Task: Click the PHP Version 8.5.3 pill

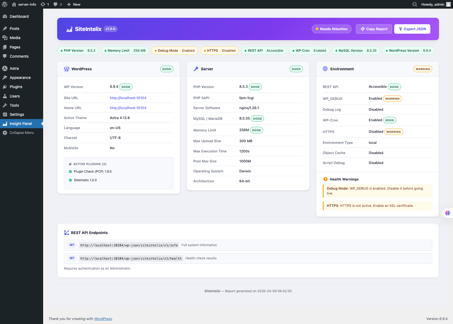Action: tap(78, 51)
